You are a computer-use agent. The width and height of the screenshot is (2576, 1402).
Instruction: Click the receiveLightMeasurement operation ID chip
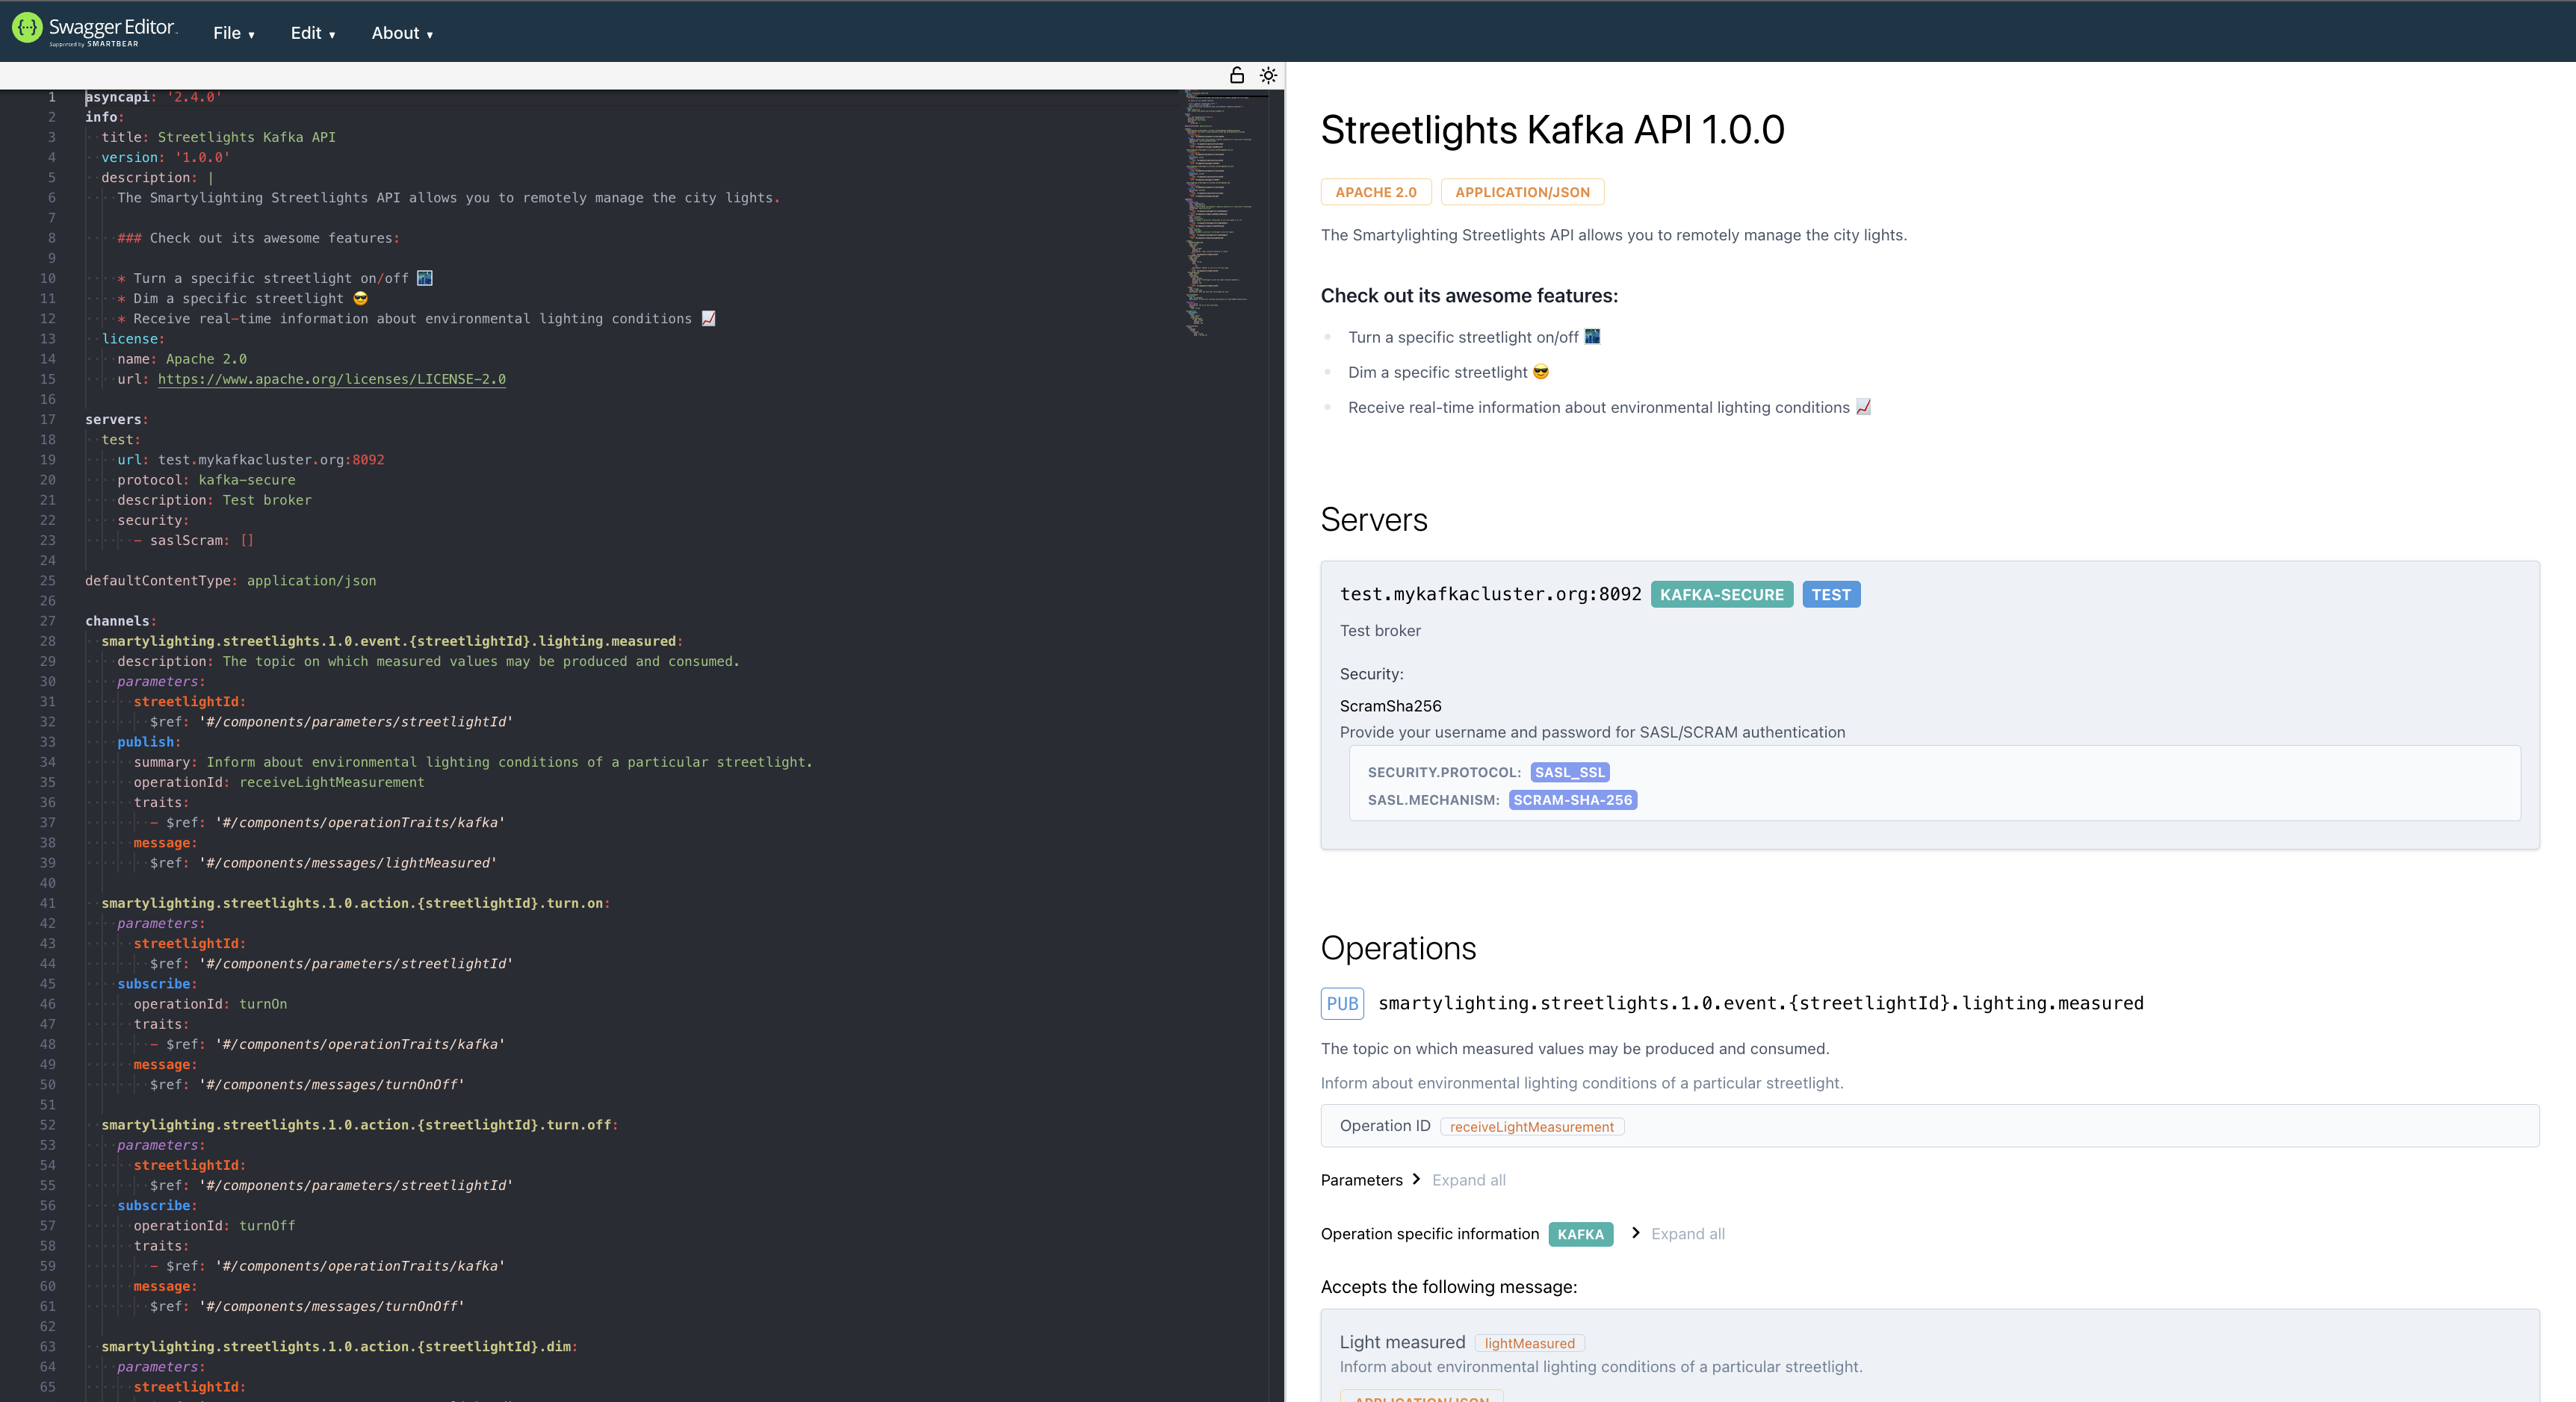pyautogui.click(x=1531, y=1127)
